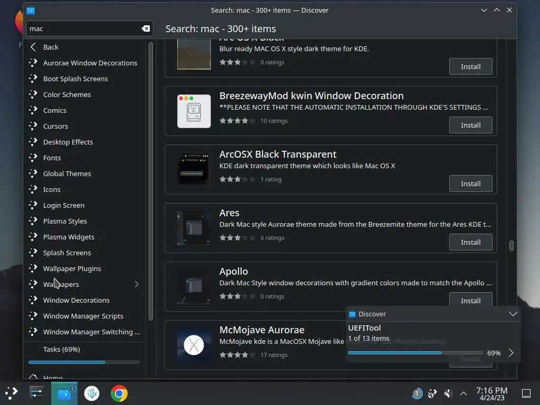The width and height of the screenshot is (540, 405).
Task: Open Cursors category
Action: tap(84, 127)
